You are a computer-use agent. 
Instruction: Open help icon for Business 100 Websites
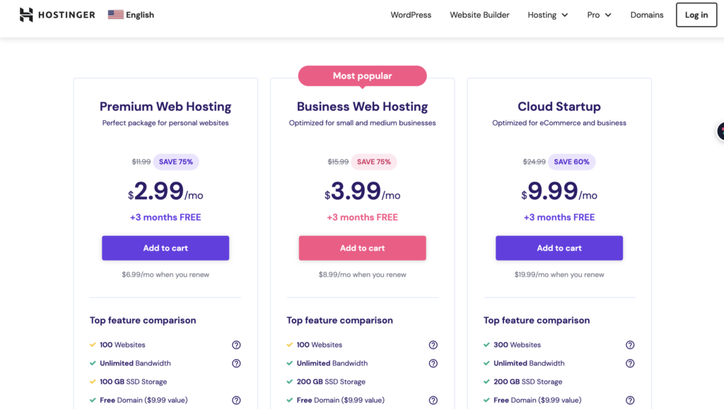[x=433, y=345]
